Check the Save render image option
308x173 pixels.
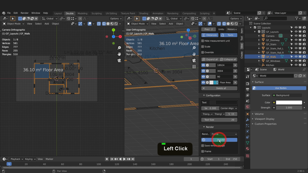coord(203,146)
